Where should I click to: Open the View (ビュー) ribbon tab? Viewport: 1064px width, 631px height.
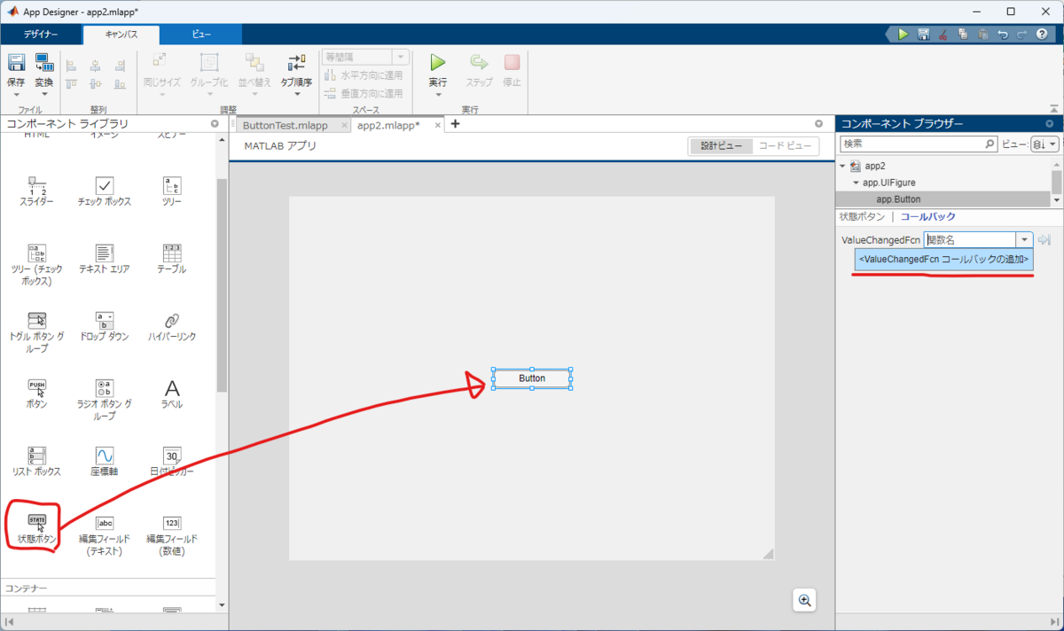[x=201, y=35]
